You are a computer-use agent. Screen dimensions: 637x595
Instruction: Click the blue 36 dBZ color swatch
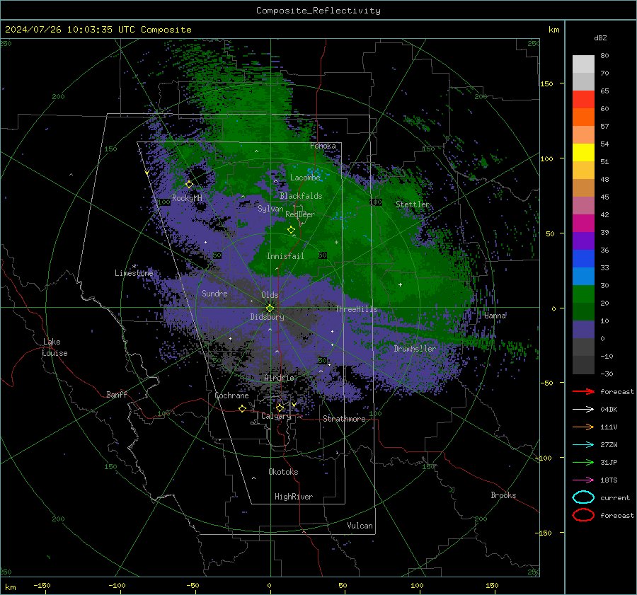[583, 259]
